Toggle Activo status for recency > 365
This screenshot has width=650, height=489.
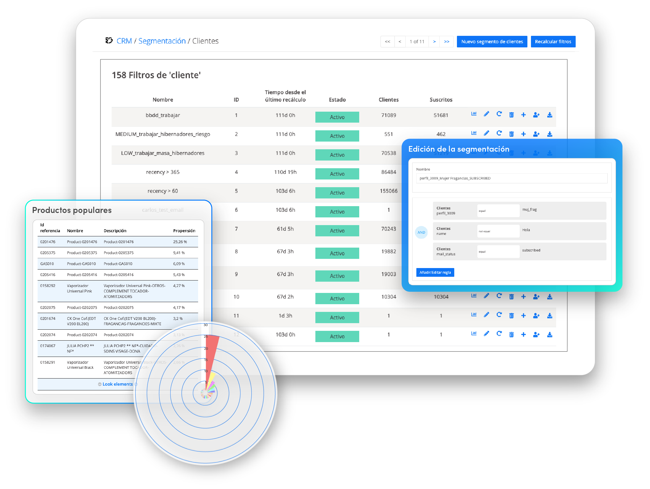click(x=337, y=174)
